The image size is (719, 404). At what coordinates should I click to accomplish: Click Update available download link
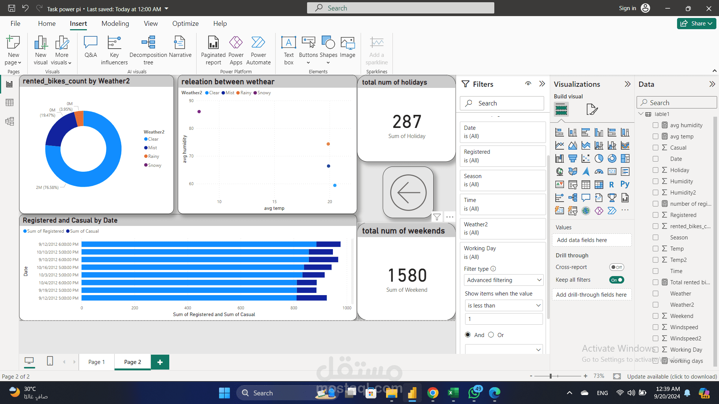click(672, 376)
